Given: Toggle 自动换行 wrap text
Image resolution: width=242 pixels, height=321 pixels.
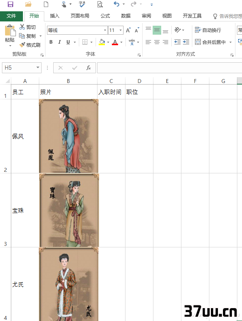Looking at the screenshot, I should pyautogui.click(x=208, y=30).
